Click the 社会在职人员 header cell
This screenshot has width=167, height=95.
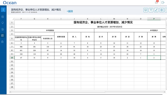[x=48, y=38]
